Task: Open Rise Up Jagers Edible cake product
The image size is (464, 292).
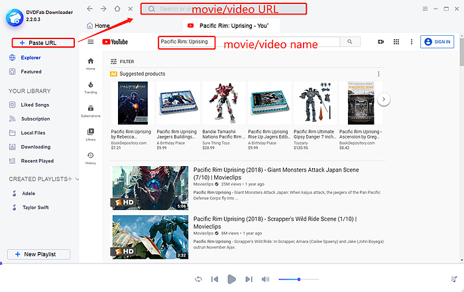Action: pyautogui.click(x=269, y=116)
